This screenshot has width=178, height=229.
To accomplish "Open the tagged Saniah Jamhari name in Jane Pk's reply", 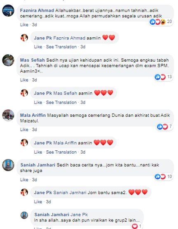I will pyautogui.click(x=70, y=193).
